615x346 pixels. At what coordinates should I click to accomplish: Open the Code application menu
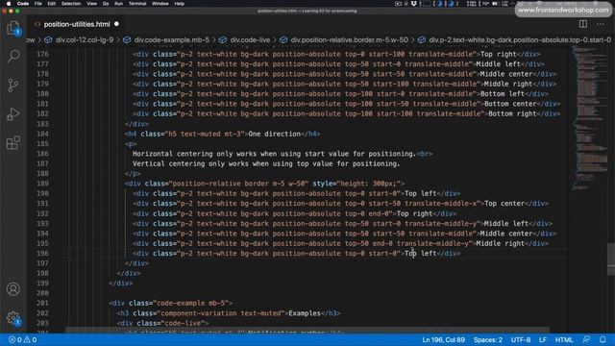[23, 4]
